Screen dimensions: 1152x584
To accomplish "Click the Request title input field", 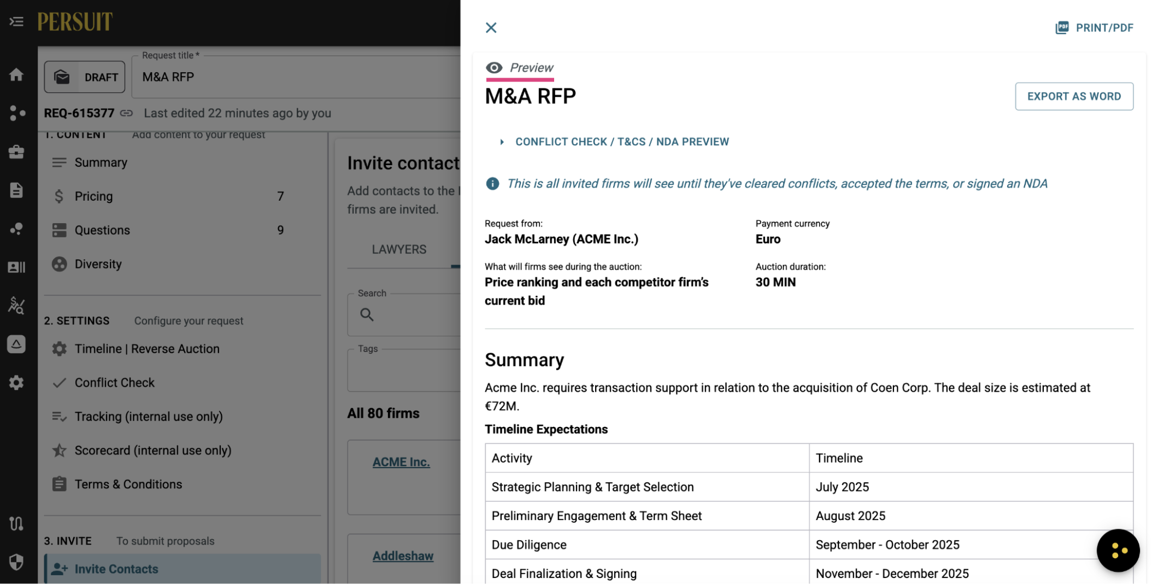I will pos(296,77).
